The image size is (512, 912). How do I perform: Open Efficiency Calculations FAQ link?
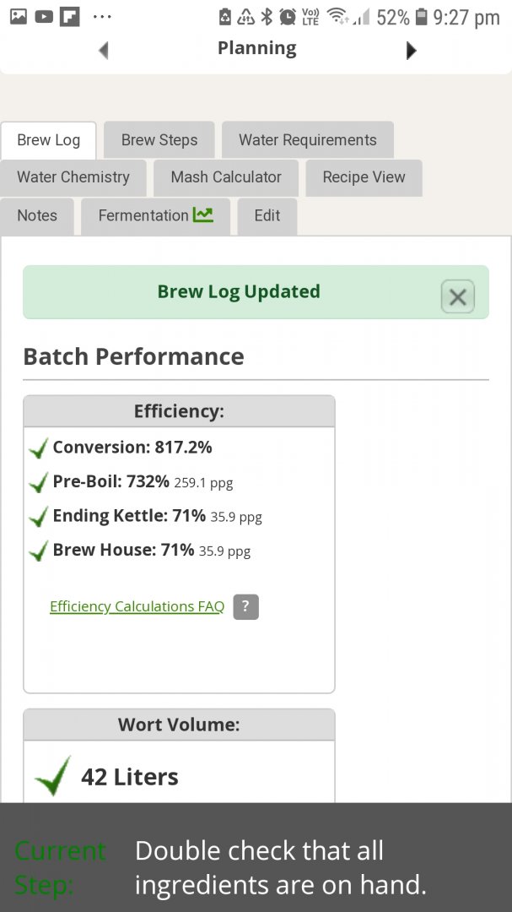[137, 606]
